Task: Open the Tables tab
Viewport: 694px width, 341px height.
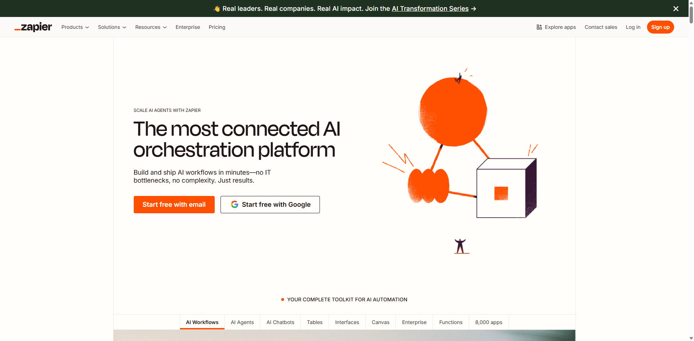Action: pyautogui.click(x=314, y=322)
